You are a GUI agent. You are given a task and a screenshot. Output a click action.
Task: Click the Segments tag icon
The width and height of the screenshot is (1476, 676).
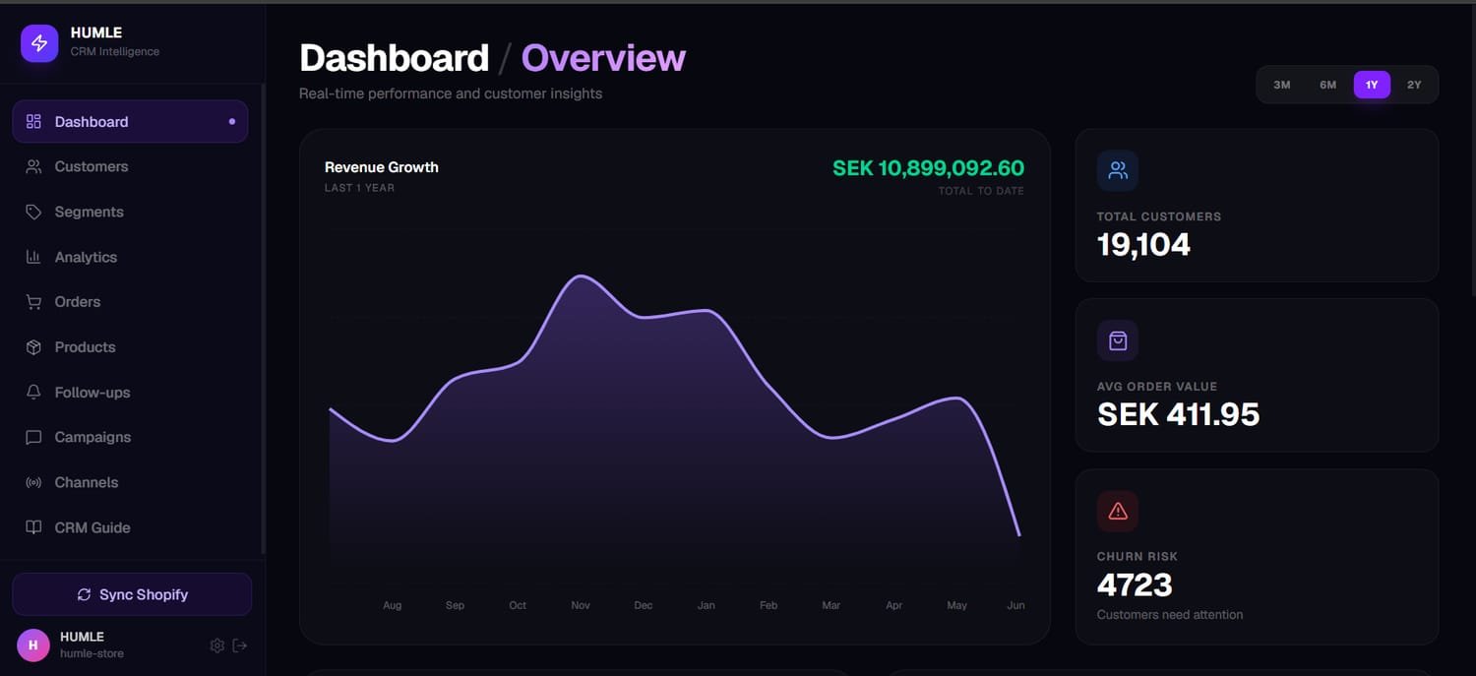(x=33, y=212)
